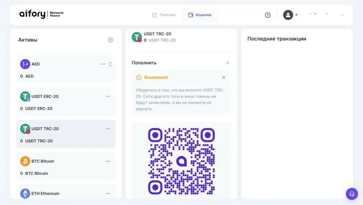This screenshot has width=363, height=205.
Task: Open the USDT TRC-20 three-dot menu
Action: click(108, 129)
